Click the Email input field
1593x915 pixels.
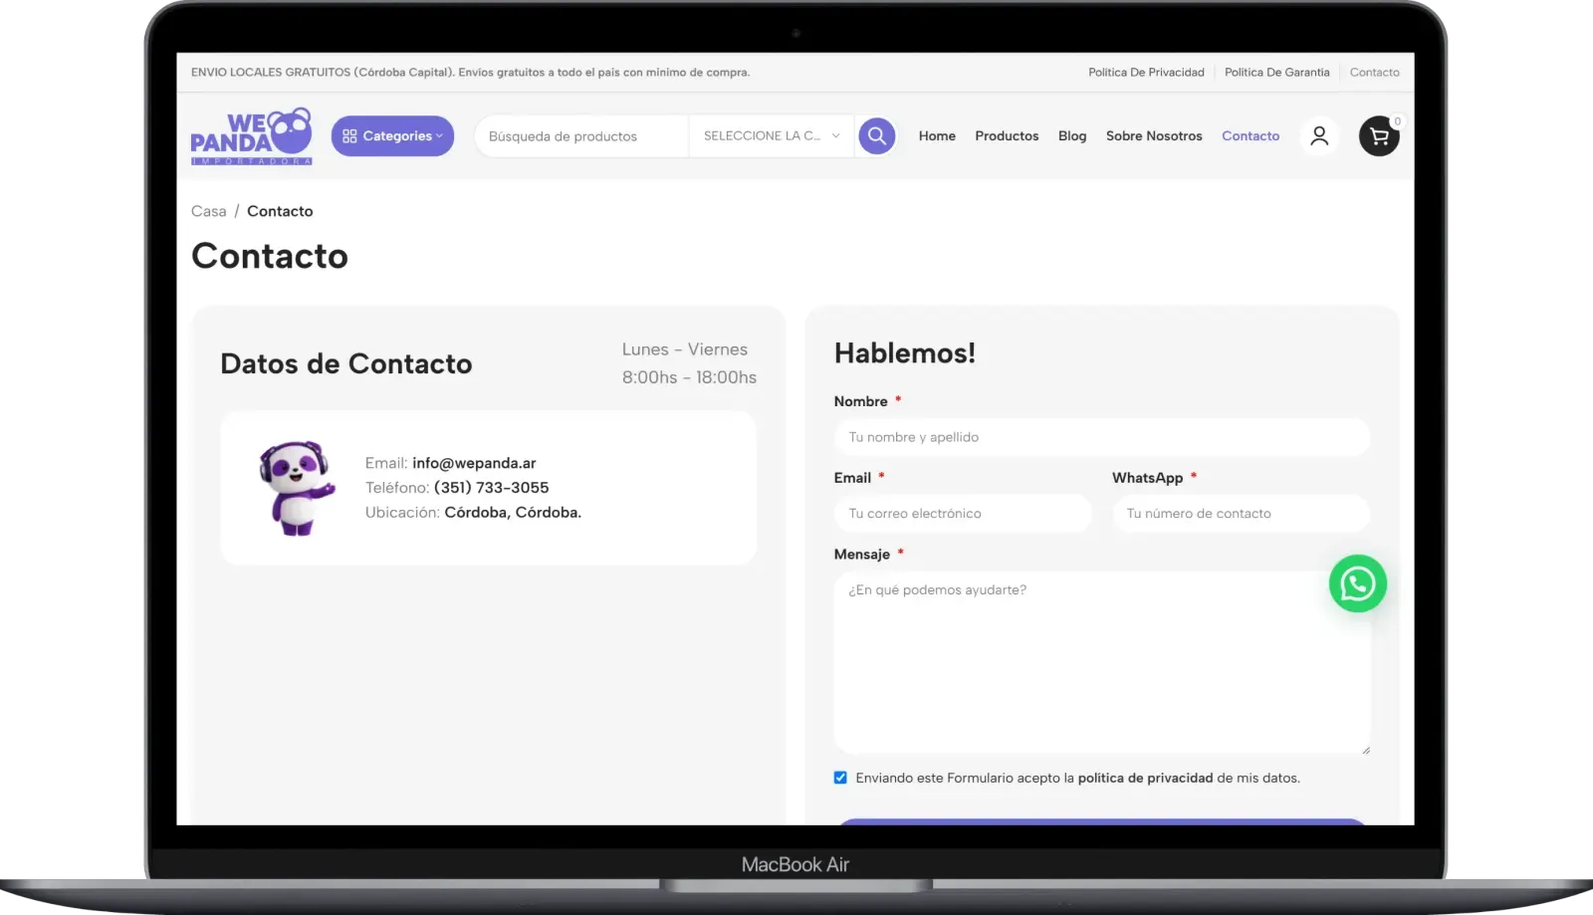(x=963, y=514)
